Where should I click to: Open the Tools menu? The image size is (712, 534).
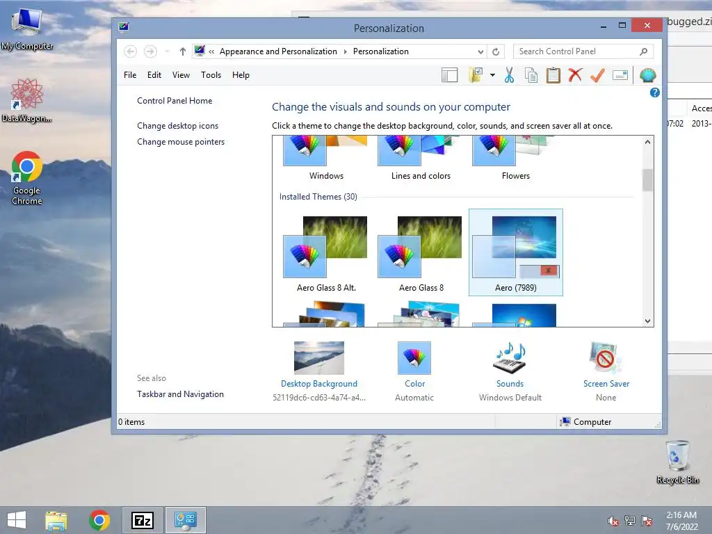(x=211, y=75)
